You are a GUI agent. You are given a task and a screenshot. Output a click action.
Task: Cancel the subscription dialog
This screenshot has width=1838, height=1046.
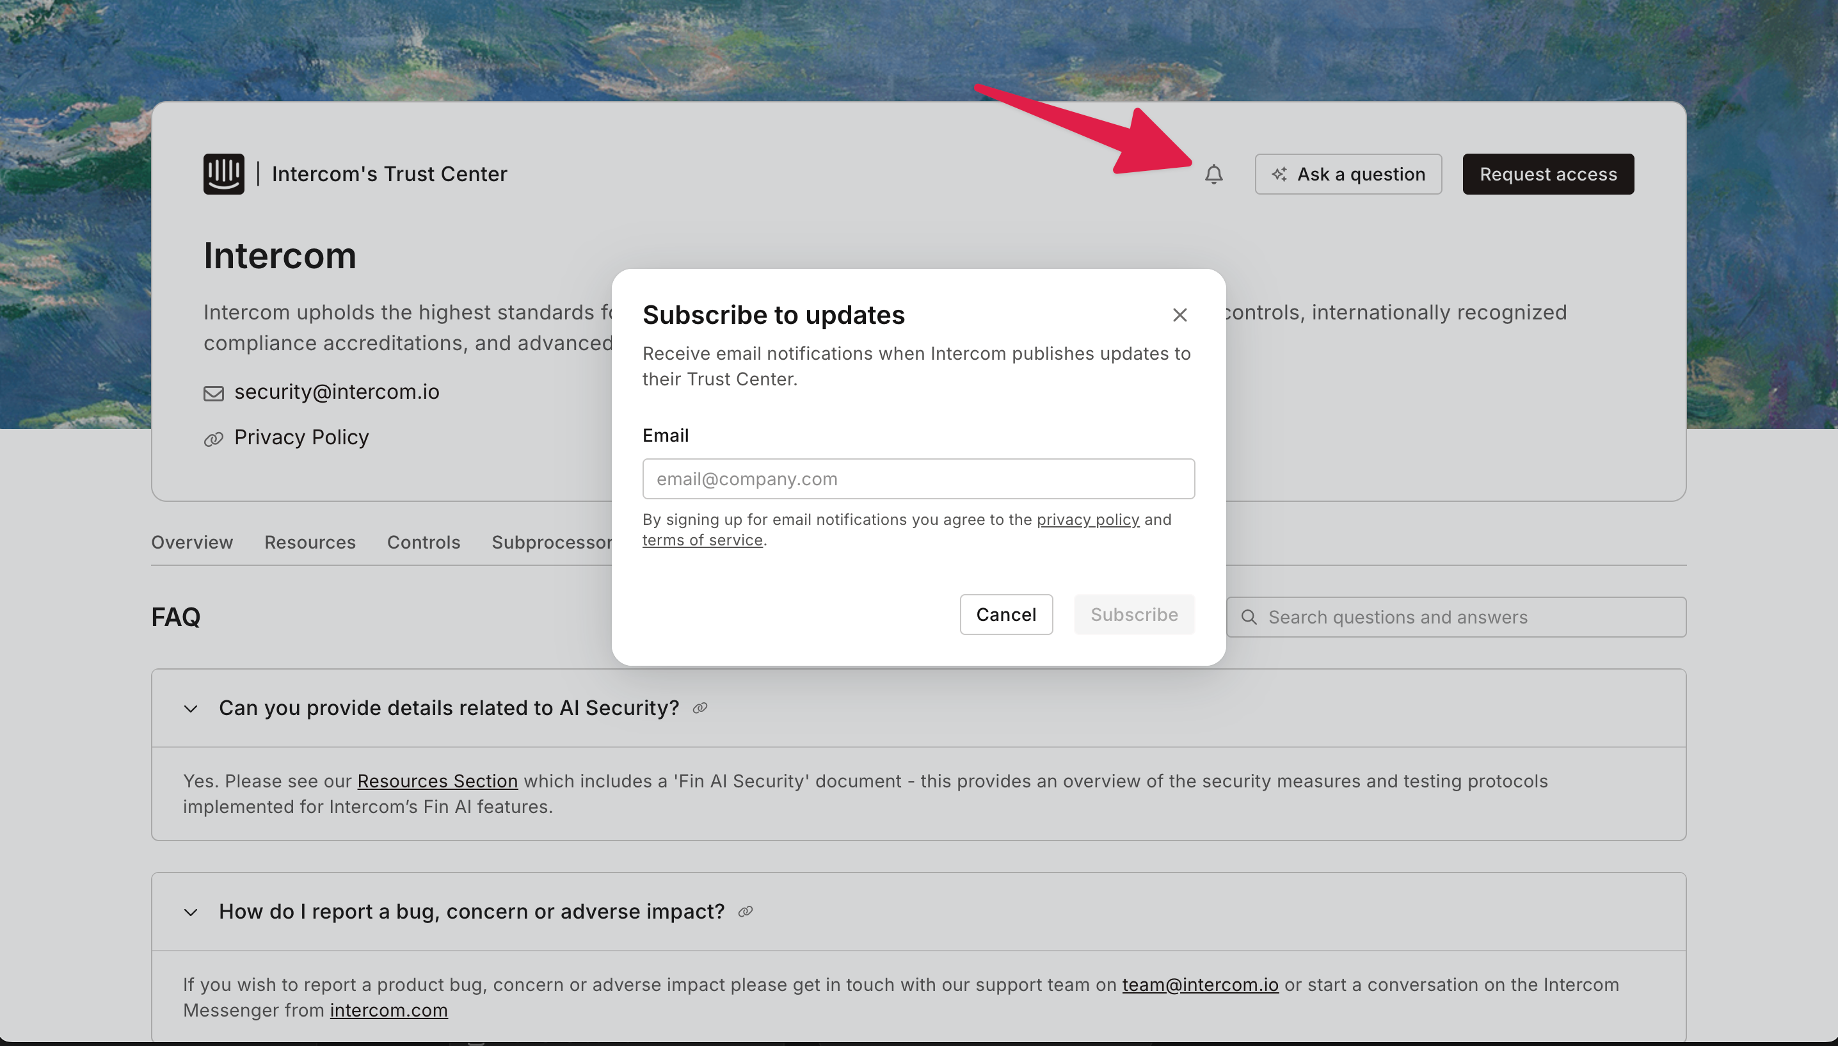coord(1006,615)
